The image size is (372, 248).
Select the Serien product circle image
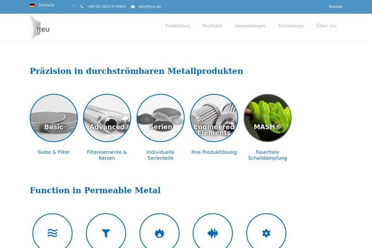(x=161, y=118)
